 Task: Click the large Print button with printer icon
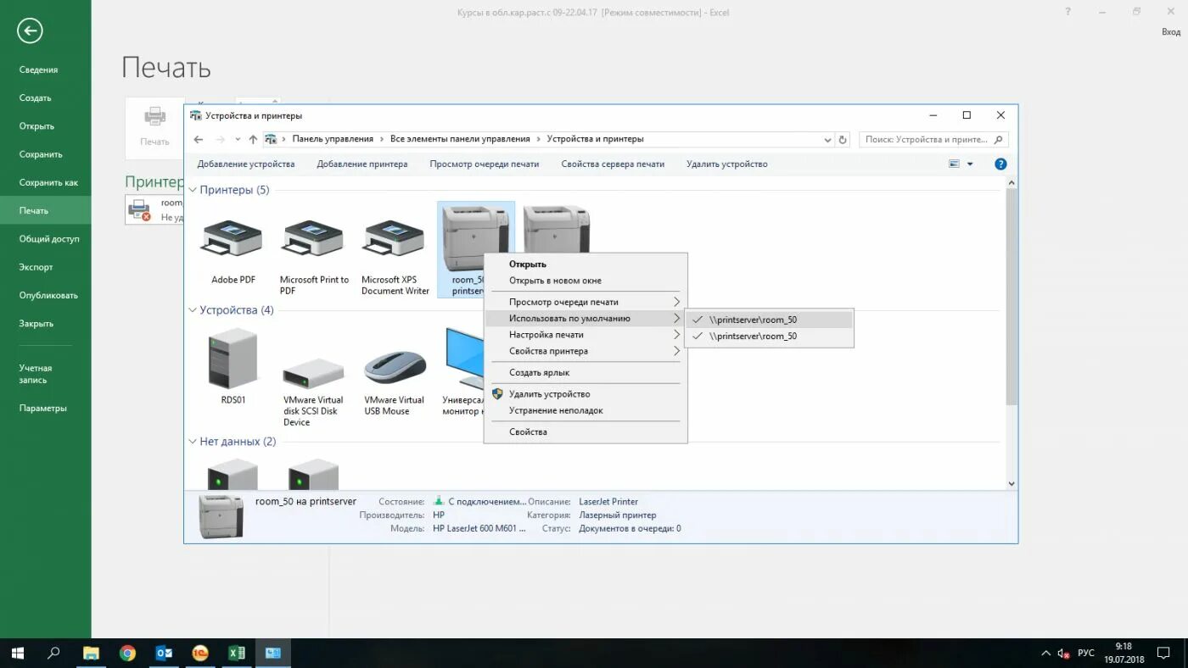[x=154, y=128]
